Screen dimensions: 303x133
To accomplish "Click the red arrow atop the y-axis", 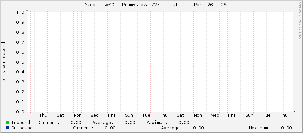I will coord(27,11).
